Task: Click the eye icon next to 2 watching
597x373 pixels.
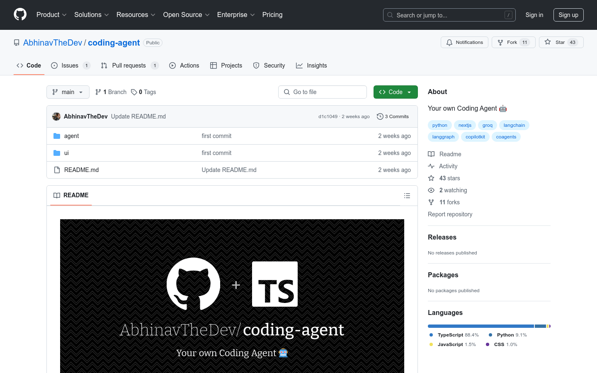Action: coord(431,190)
